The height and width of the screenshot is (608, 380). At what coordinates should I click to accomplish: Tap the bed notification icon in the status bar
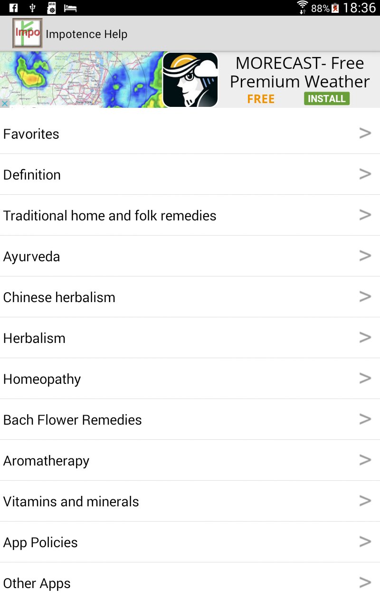[x=70, y=8]
